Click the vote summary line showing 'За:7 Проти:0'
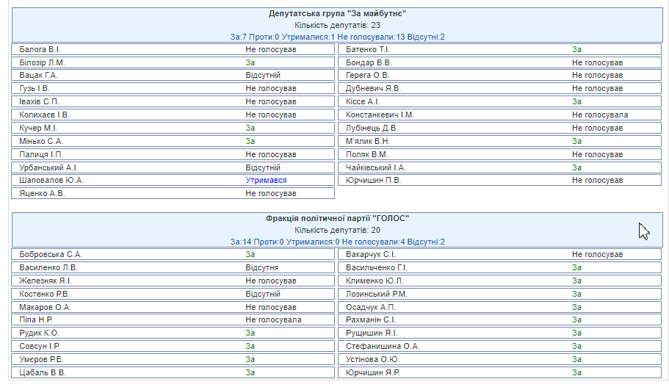Screen dimensions: 669x390 click(x=337, y=37)
